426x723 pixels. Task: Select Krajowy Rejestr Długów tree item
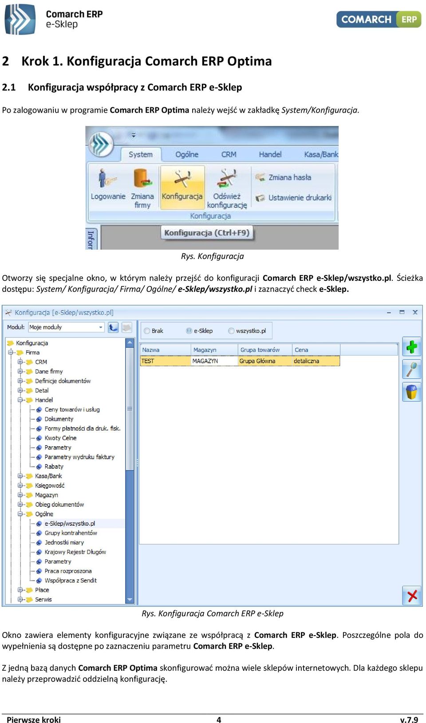point(75,552)
